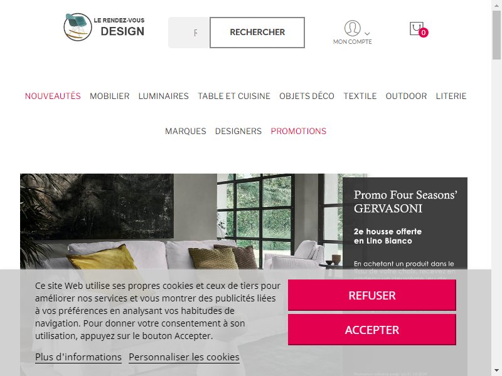Refuse cookies with the Refuser button

[372, 295]
